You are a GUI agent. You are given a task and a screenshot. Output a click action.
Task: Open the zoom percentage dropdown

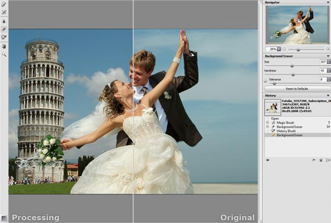point(279,49)
